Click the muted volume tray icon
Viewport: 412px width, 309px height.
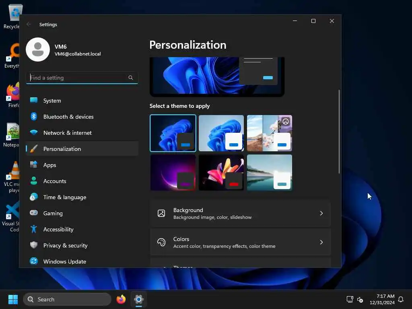360,299
